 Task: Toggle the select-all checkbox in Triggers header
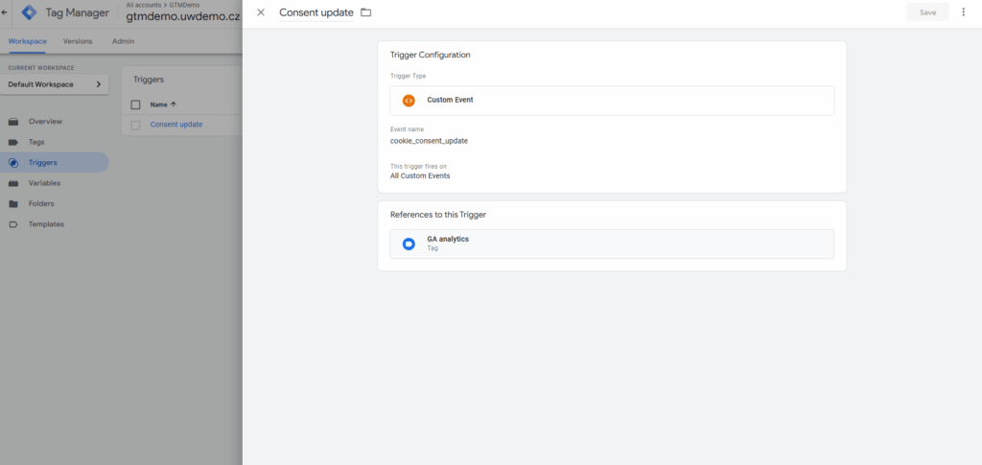[x=135, y=105]
